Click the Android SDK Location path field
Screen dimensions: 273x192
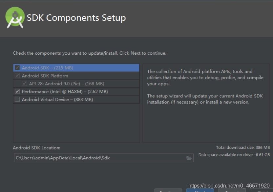(104, 158)
